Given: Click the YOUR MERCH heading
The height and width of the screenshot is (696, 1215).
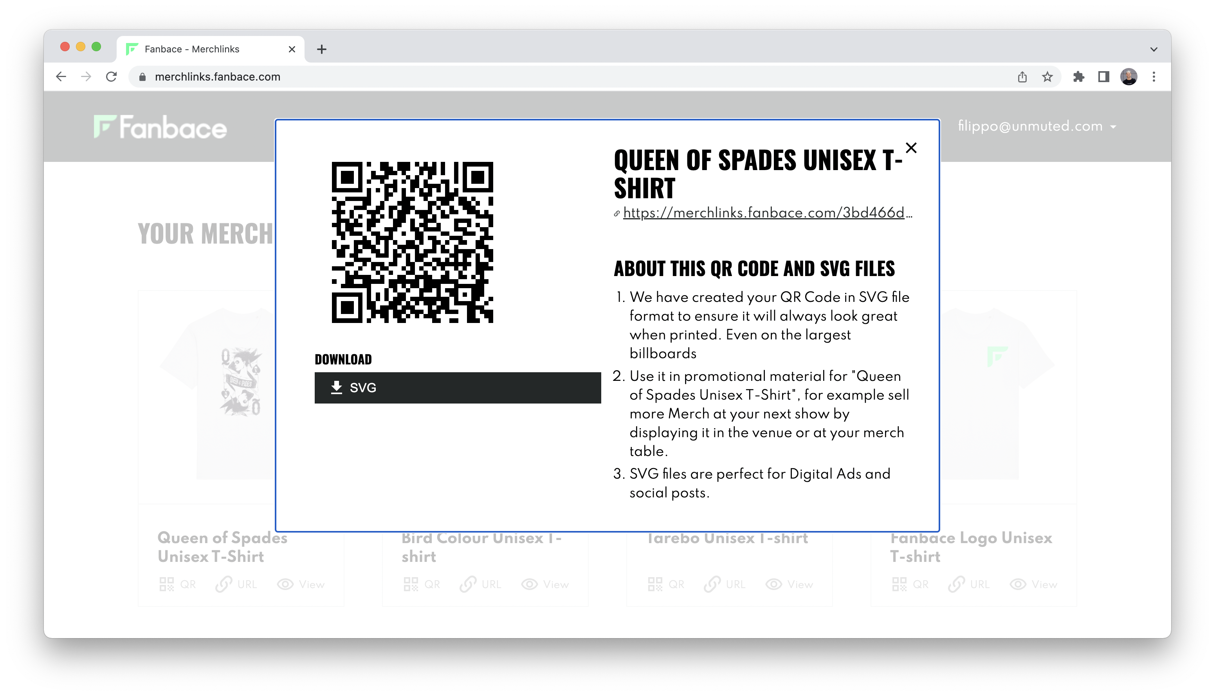Looking at the screenshot, I should (x=205, y=234).
